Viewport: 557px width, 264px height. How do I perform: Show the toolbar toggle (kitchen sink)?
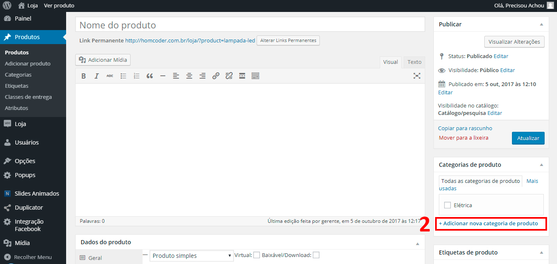[255, 76]
